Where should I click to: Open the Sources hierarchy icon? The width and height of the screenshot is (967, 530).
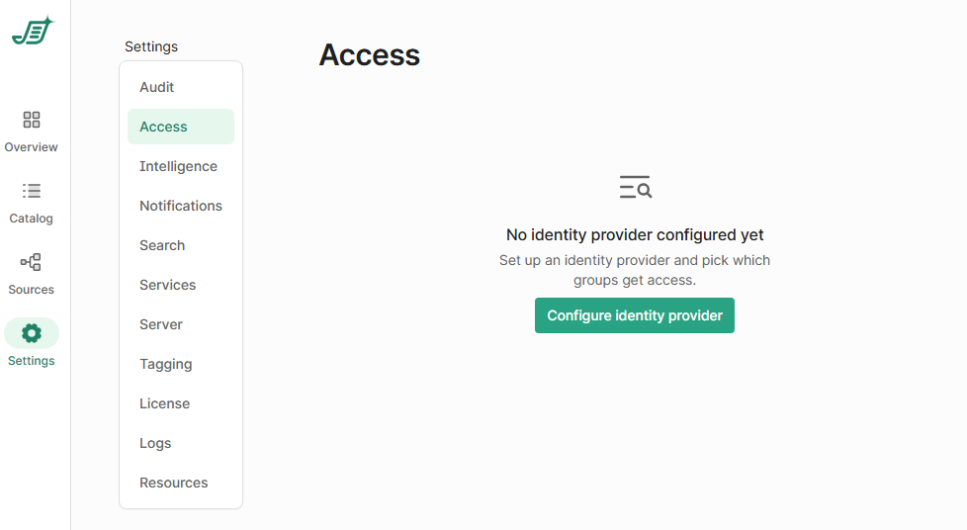pos(32,262)
